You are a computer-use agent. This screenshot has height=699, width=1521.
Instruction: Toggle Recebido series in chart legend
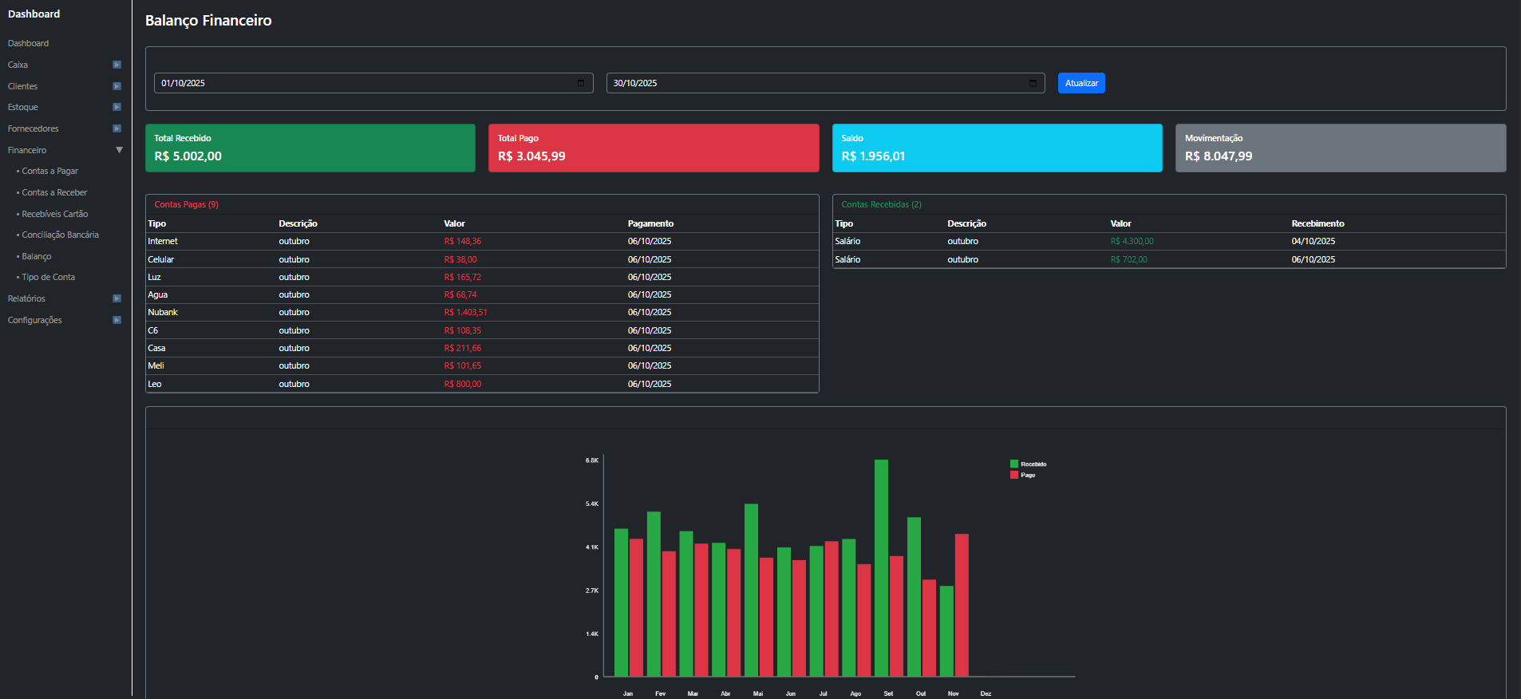pos(1029,464)
